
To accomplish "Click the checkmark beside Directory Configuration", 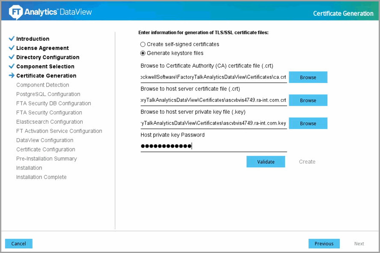I will pyautogui.click(x=12, y=57).
